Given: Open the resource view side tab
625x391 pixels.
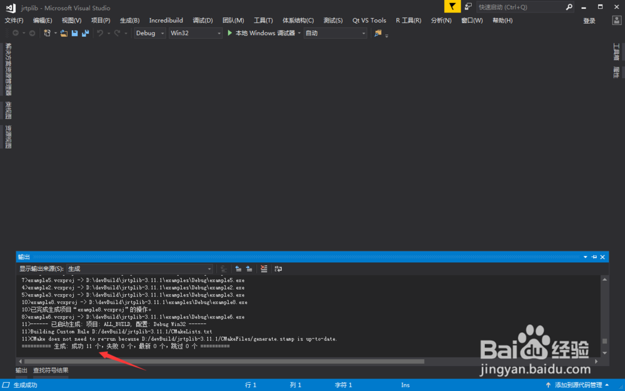Looking at the screenshot, I should click(x=8, y=137).
